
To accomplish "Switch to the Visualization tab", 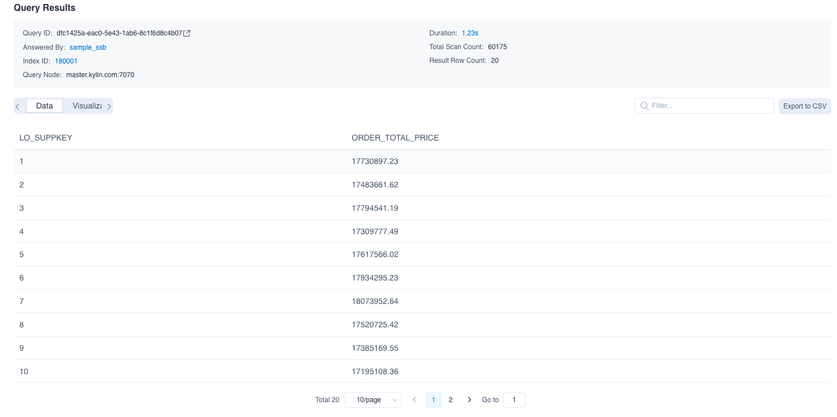I will 87,106.
